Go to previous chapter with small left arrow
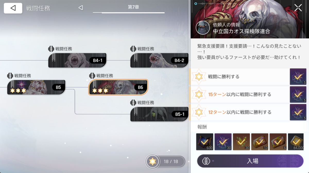 [81, 8]
